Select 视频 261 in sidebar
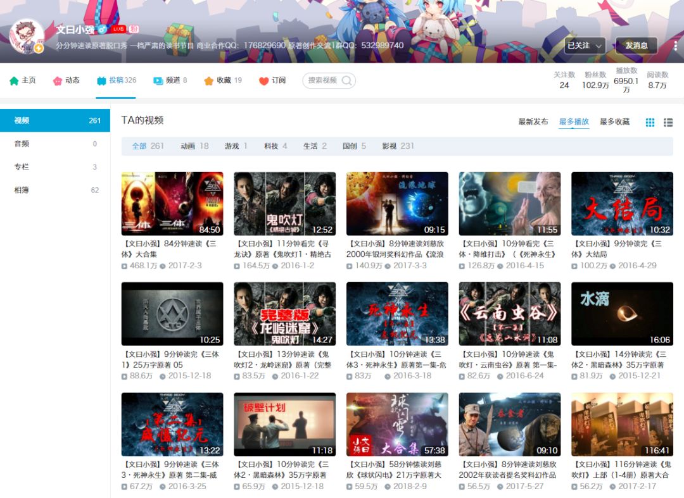 (55, 121)
